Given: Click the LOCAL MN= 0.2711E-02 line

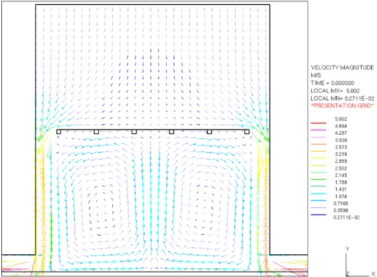Looking at the screenshot, I should click(342, 99).
